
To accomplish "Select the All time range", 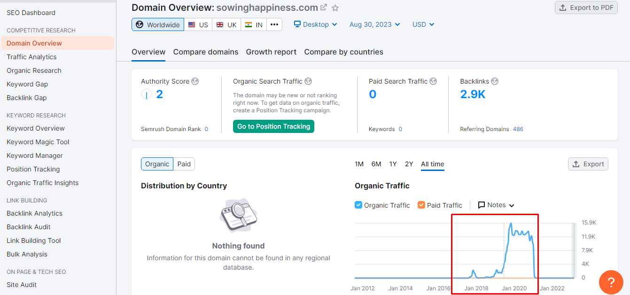I will [433, 164].
